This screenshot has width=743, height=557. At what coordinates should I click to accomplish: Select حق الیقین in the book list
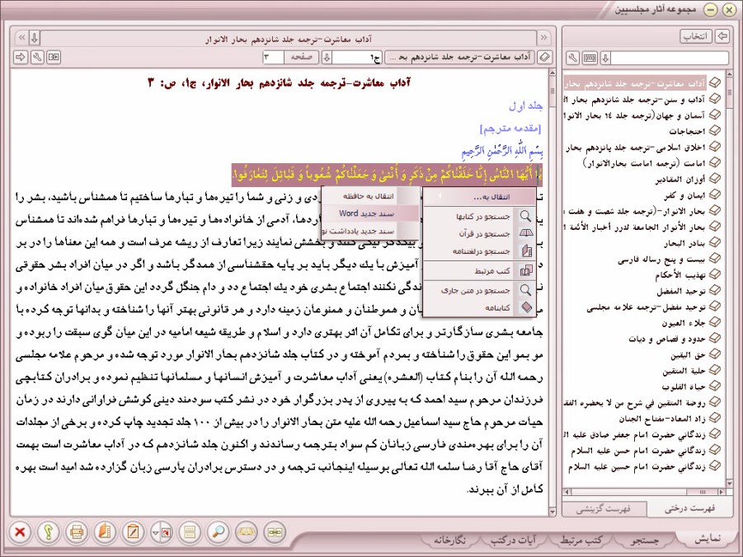(x=688, y=355)
